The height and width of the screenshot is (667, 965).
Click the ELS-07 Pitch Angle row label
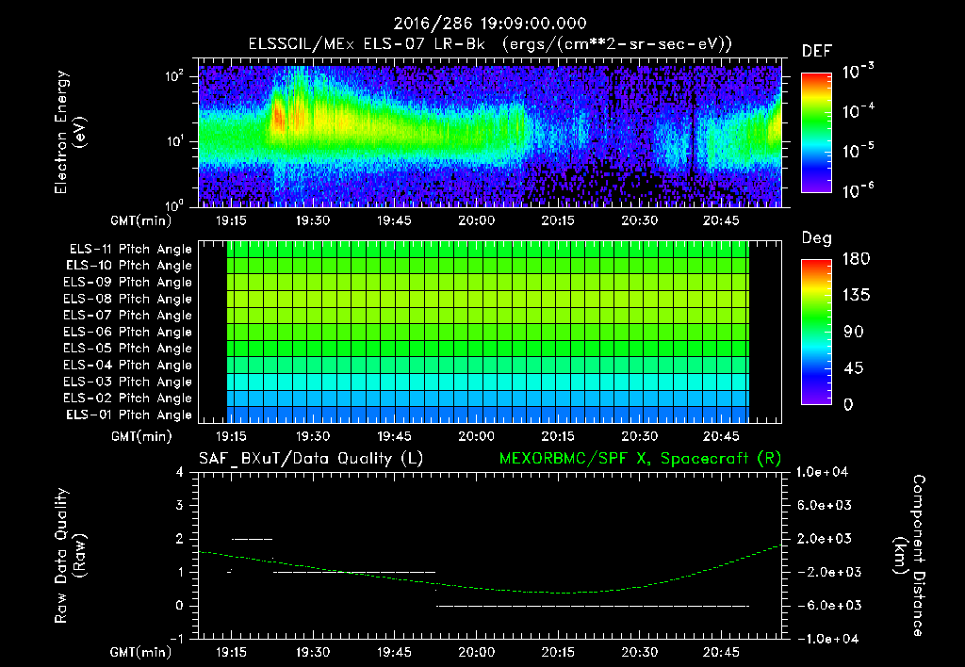128,315
